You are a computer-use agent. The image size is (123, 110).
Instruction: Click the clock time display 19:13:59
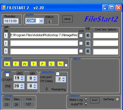(11, 21)
